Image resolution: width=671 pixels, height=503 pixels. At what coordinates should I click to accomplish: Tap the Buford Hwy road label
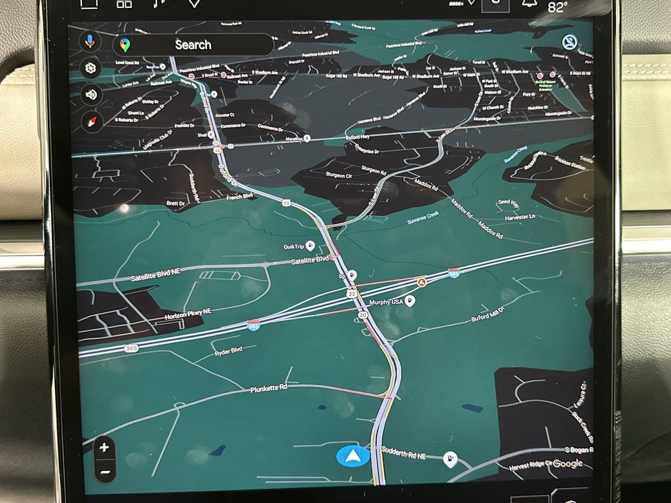tap(357, 138)
